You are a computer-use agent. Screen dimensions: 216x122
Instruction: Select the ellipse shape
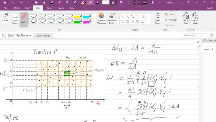pos(132,22)
